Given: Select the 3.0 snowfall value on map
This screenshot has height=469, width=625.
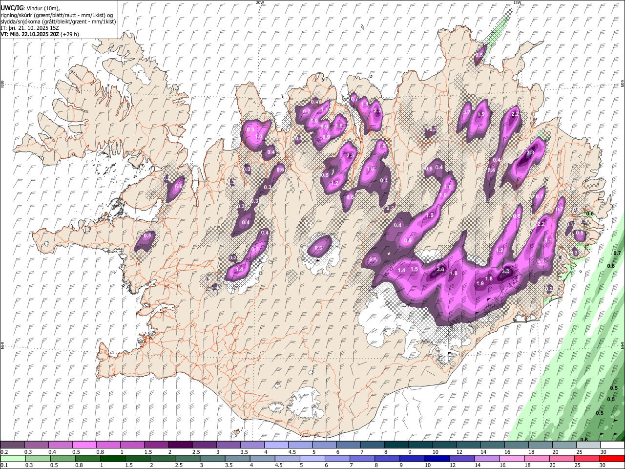Looking at the screenshot, I should (440, 269).
